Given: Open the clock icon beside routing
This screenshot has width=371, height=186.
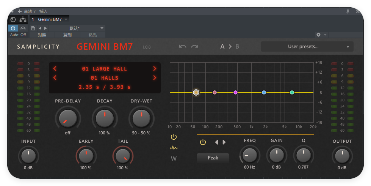Looking at the screenshot, I should [13, 19].
